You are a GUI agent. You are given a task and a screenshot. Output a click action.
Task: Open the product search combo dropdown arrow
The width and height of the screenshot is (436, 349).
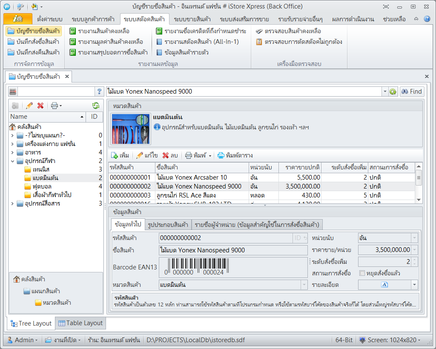click(385, 92)
